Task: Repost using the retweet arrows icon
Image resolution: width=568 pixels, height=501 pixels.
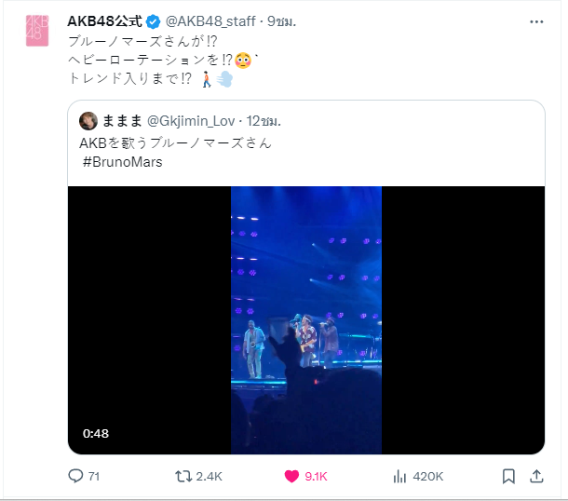Action: 183,476
